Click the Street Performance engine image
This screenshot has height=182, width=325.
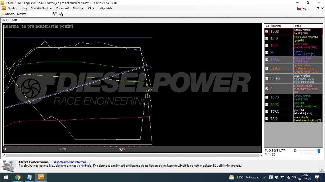coord(8,166)
